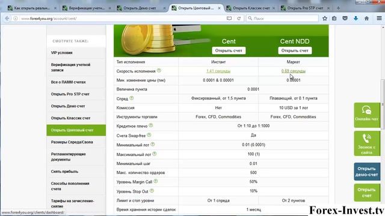The width and height of the screenshot is (385, 216).
Task: Click the 10 USD за 1 лот cell
Action: coord(294,108)
